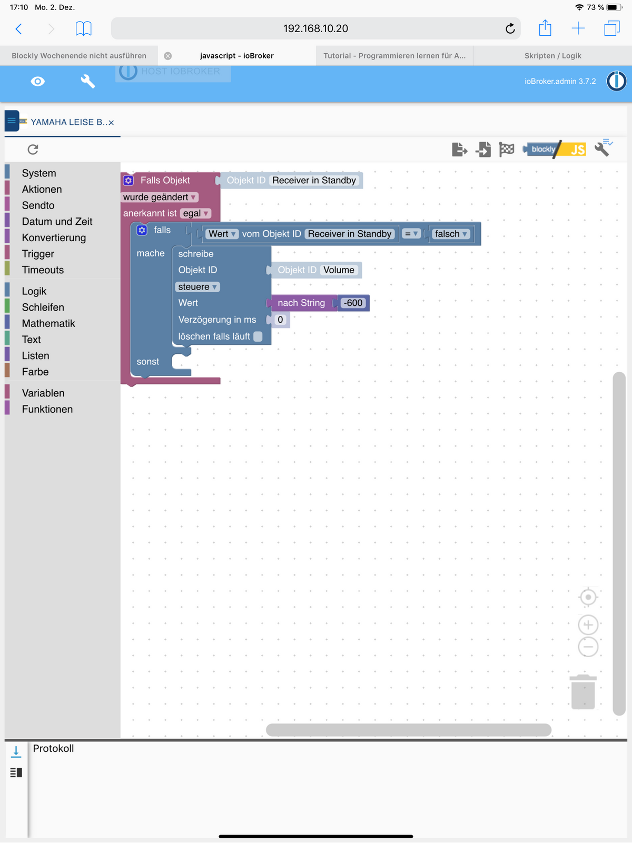
Task: Select trigger Receiver in Standby object ID
Action: (314, 181)
